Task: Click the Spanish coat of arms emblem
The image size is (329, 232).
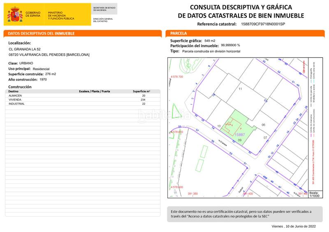Action: click(x=15, y=15)
